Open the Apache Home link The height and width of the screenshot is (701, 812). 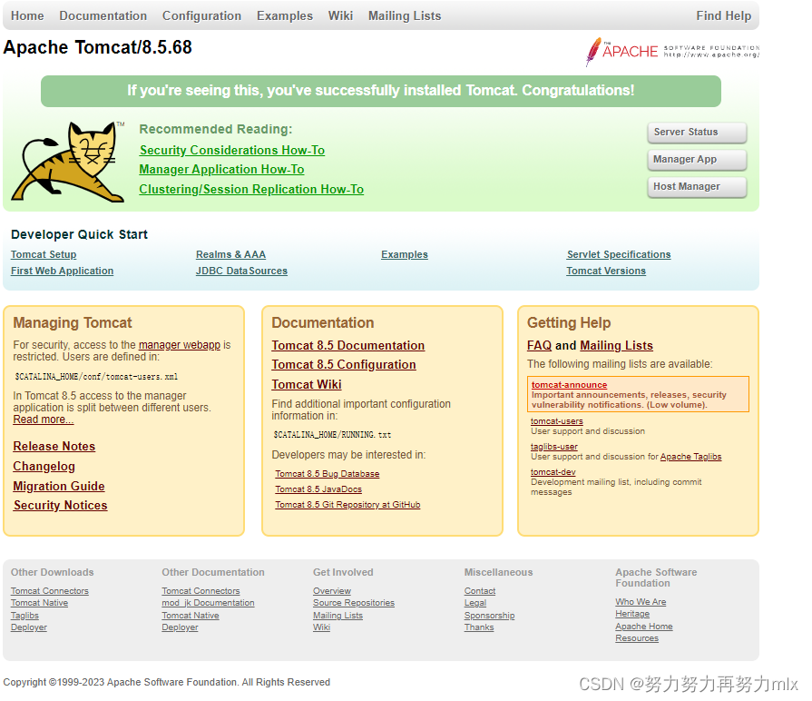(644, 627)
